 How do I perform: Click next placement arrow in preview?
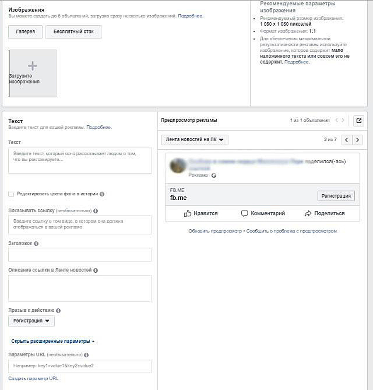tap(358, 140)
